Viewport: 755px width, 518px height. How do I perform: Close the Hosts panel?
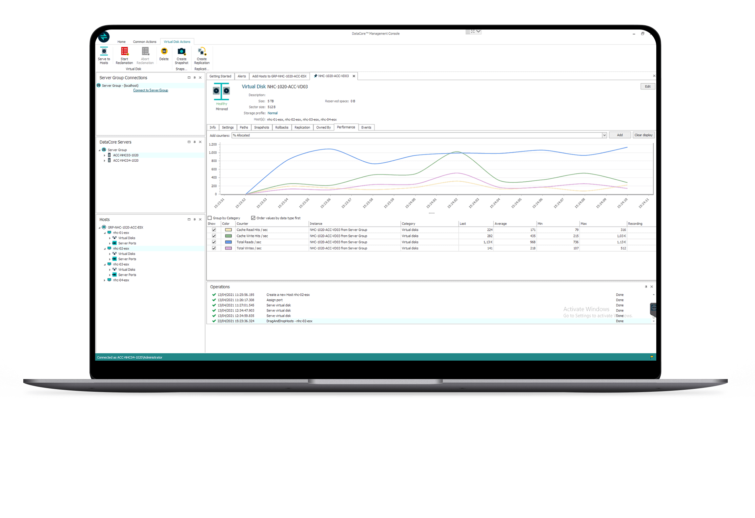point(200,219)
